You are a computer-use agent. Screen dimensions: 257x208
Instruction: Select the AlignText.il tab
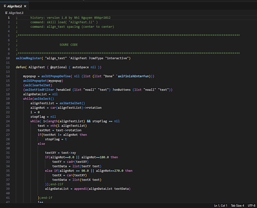coord(14,6)
